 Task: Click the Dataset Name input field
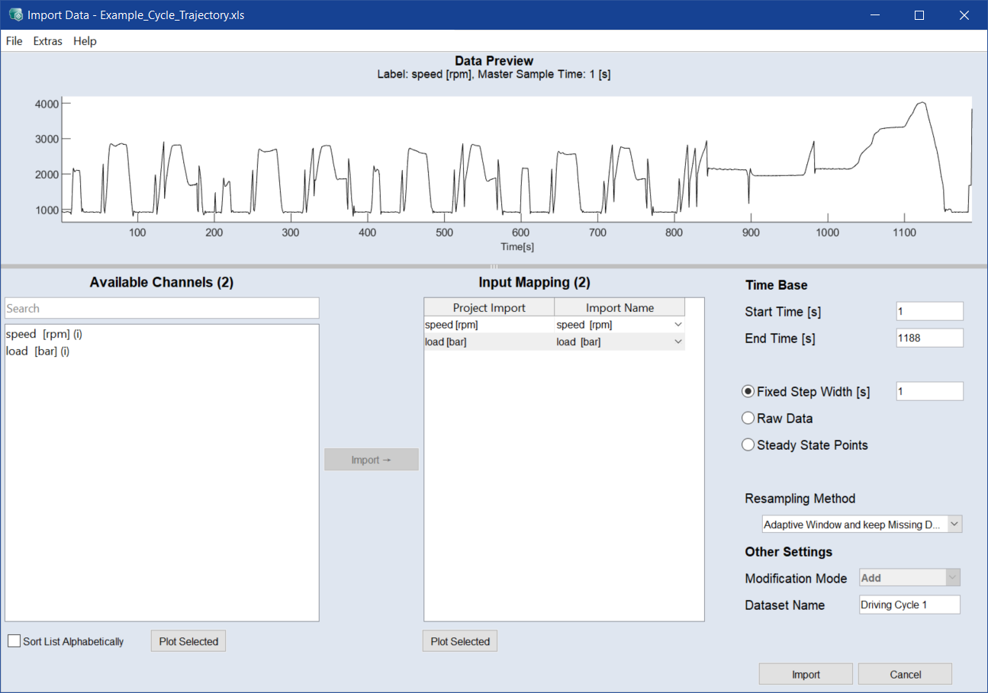click(x=908, y=605)
